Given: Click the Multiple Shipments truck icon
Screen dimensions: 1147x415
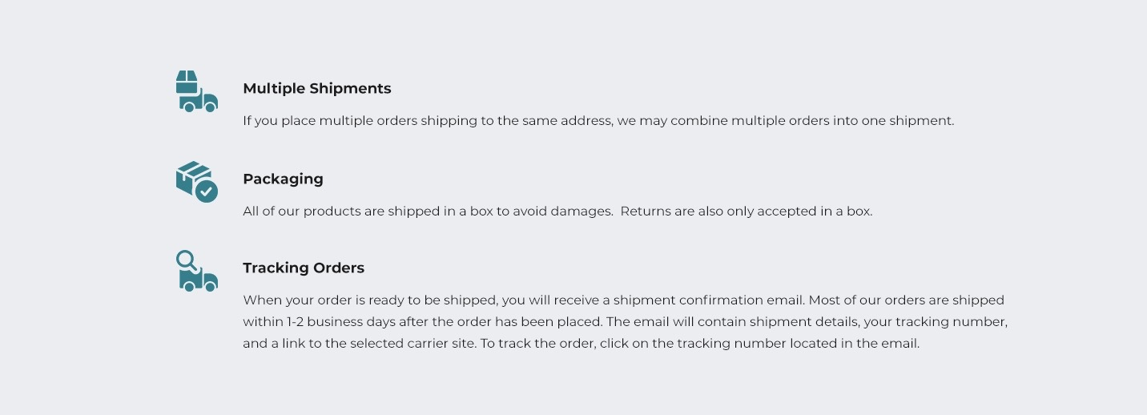Looking at the screenshot, I should [x=197, y=91].
